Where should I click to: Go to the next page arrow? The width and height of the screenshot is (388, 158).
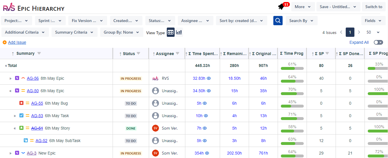tap(359, 32)
